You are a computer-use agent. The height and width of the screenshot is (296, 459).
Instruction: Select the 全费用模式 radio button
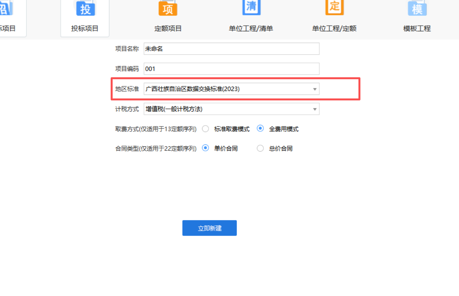click(260, 128)
